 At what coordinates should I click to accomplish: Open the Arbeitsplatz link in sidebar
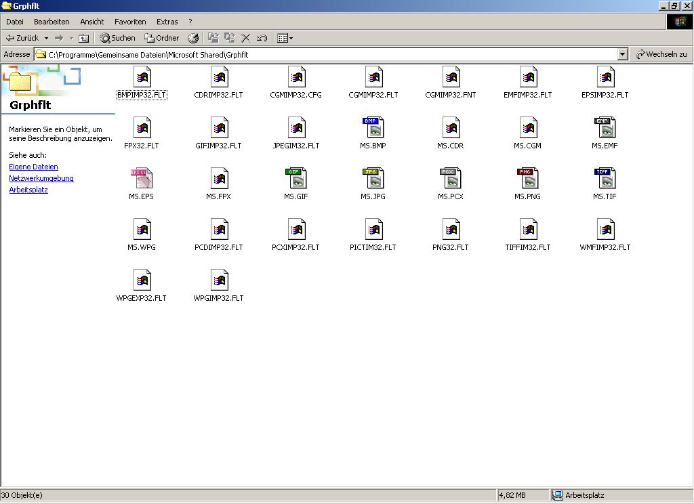(x=28, y=190)
